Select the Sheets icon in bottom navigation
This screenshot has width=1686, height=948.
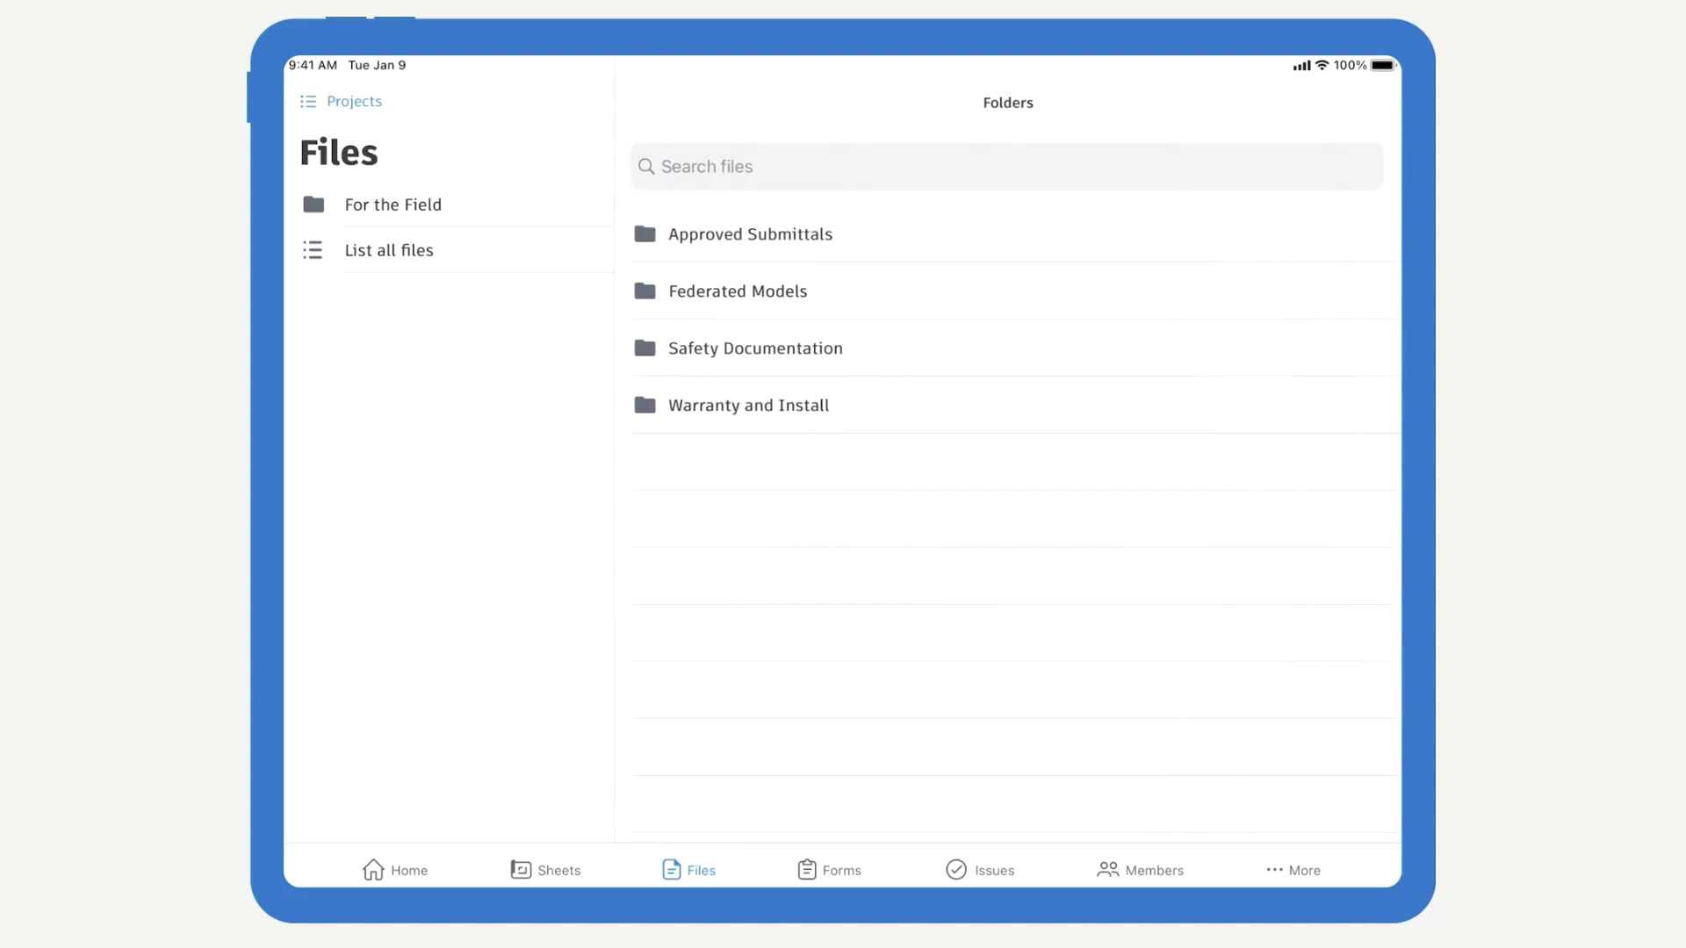click(520, 869)
